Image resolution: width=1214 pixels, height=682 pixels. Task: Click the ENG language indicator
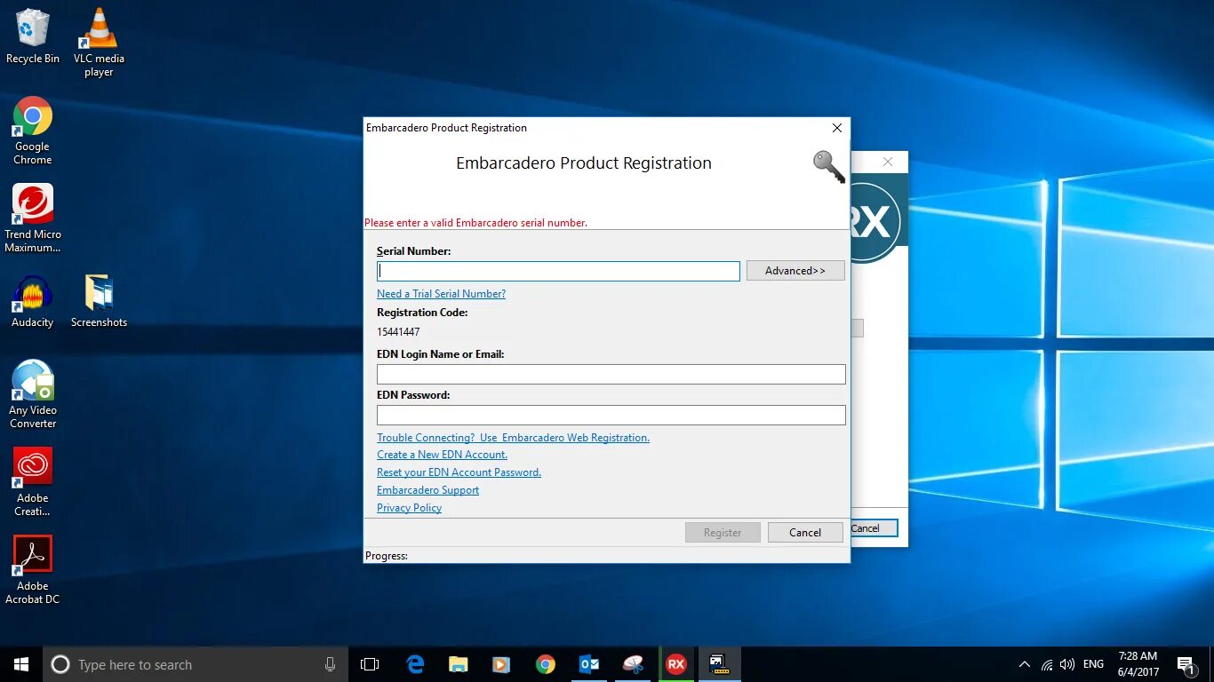[1094, 664]
